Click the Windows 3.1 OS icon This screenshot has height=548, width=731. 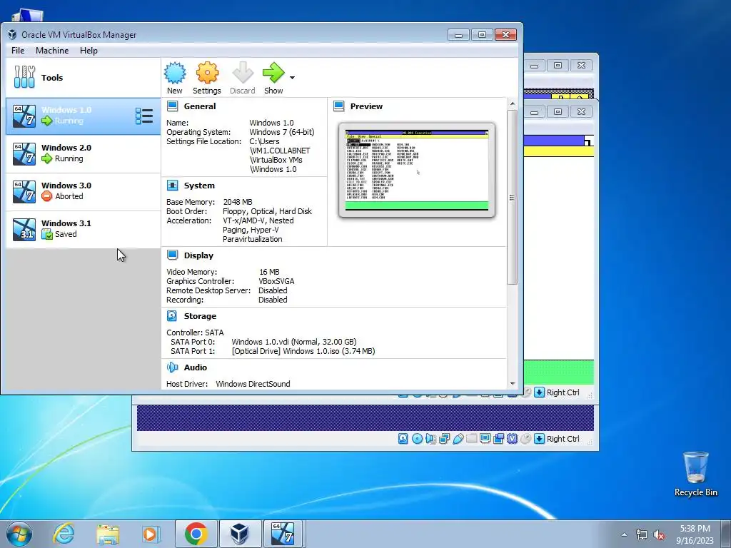click(24, 229)
